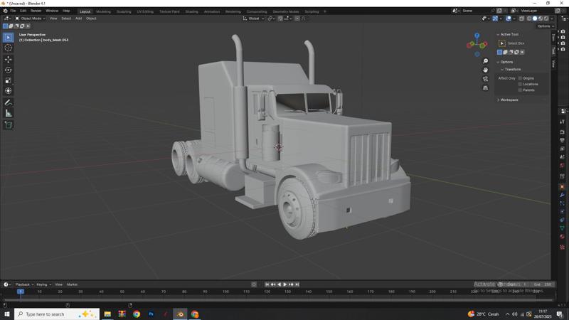Screen dimensions: 569x320
Task: Tick the Parents checkbox
Action: [520, 90]
